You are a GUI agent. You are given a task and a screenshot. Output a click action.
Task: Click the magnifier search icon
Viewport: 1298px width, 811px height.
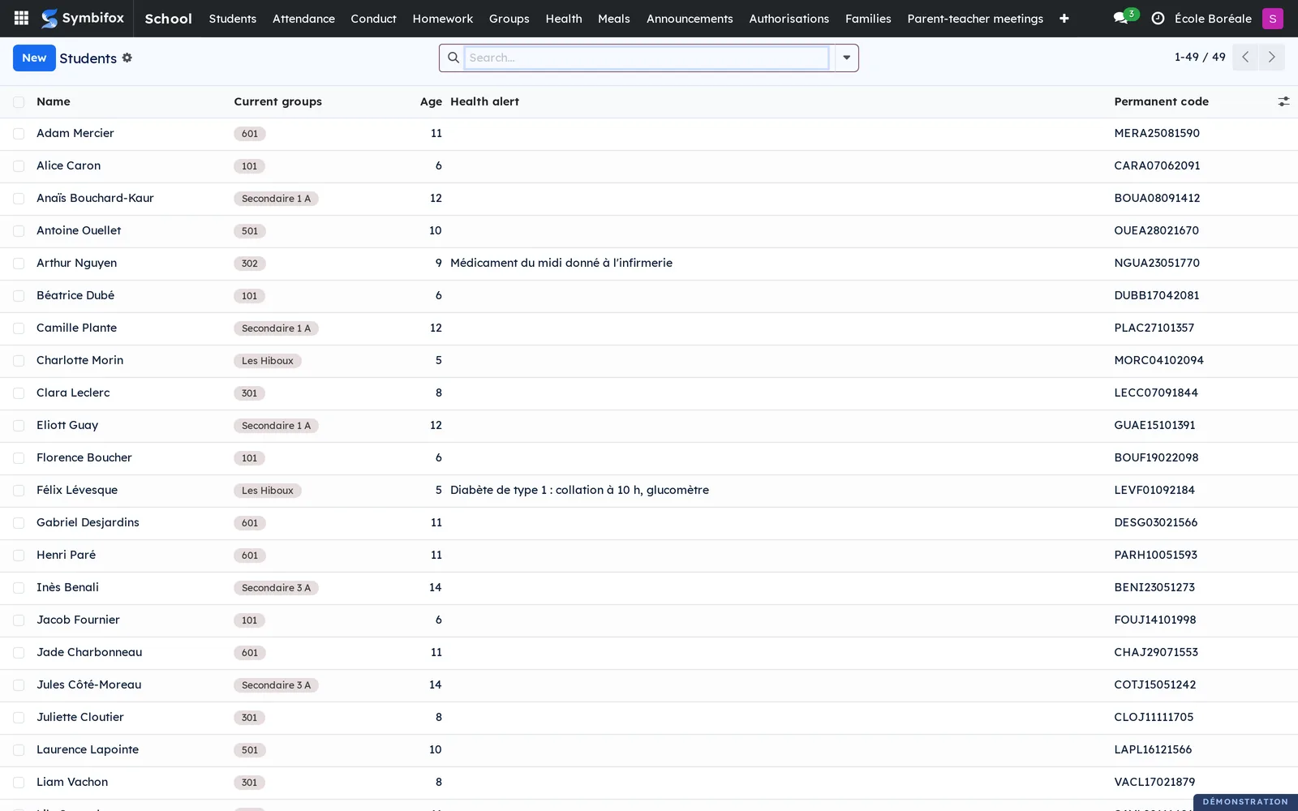click(453, 58)
